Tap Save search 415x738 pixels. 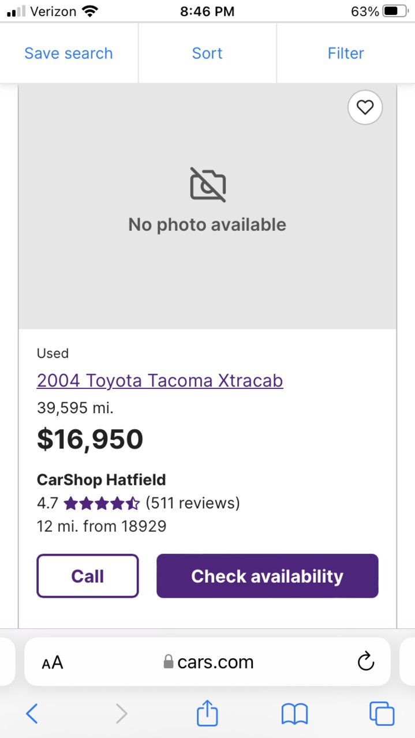69,53
